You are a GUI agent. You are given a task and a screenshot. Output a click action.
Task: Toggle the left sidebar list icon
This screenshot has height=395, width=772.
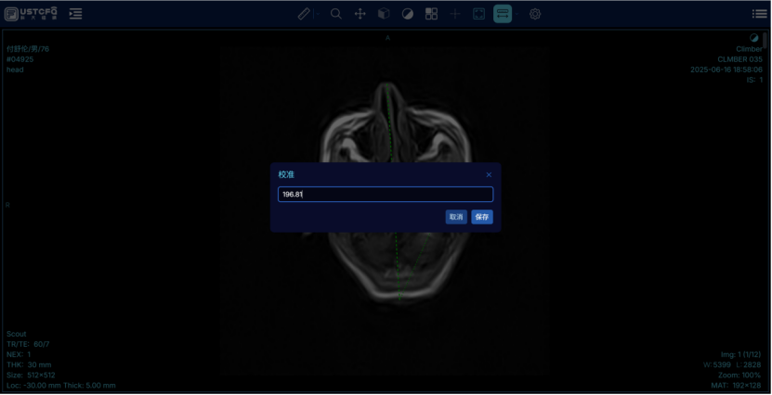75,14
